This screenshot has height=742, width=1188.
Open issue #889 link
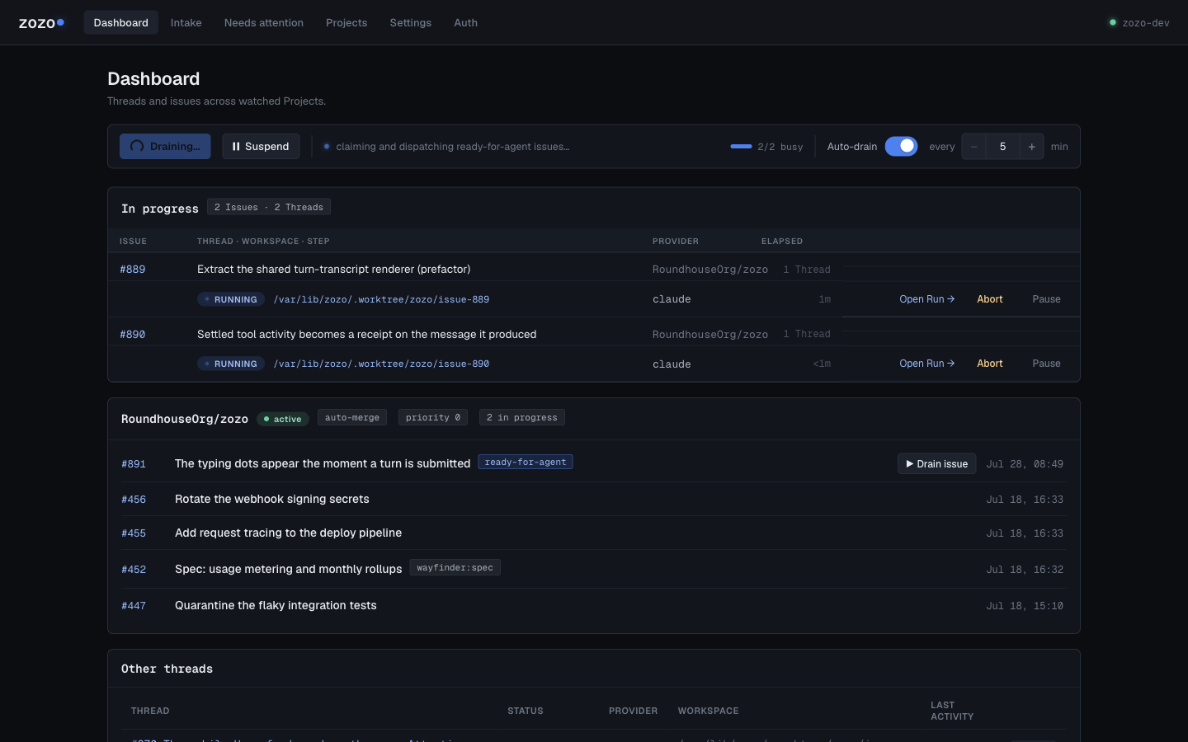tap(132, 269)
